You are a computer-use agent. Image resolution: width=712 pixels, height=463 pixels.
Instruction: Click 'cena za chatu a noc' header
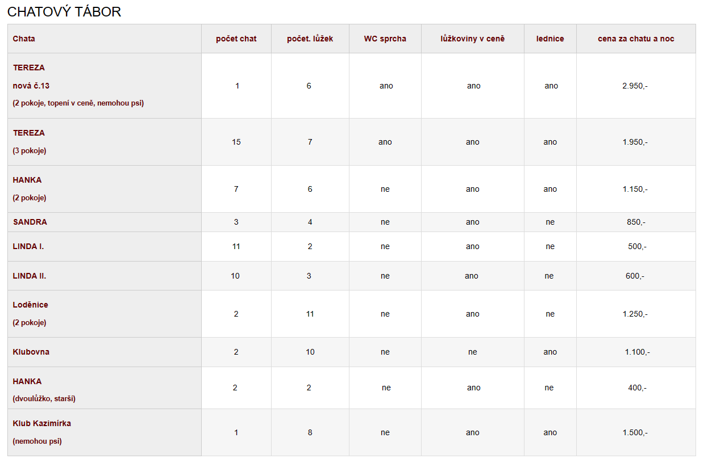636,39
